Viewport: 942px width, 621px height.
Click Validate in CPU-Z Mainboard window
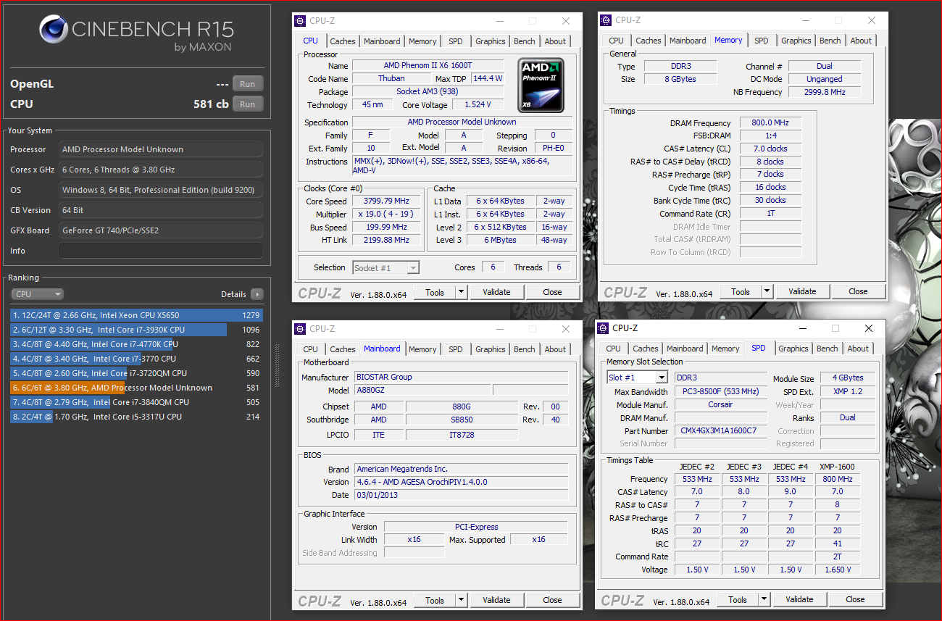coord(496,600)
